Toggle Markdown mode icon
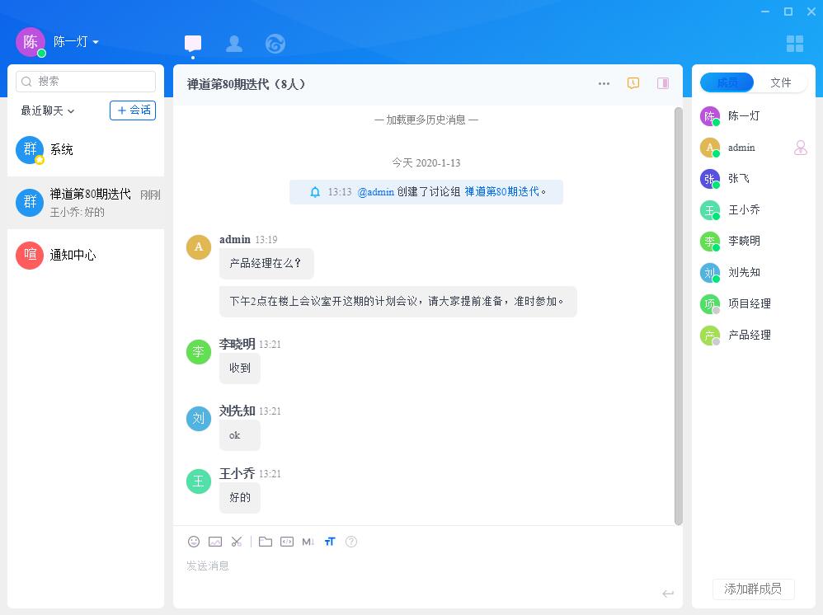 pyautogui.click(x=308, y=542)
